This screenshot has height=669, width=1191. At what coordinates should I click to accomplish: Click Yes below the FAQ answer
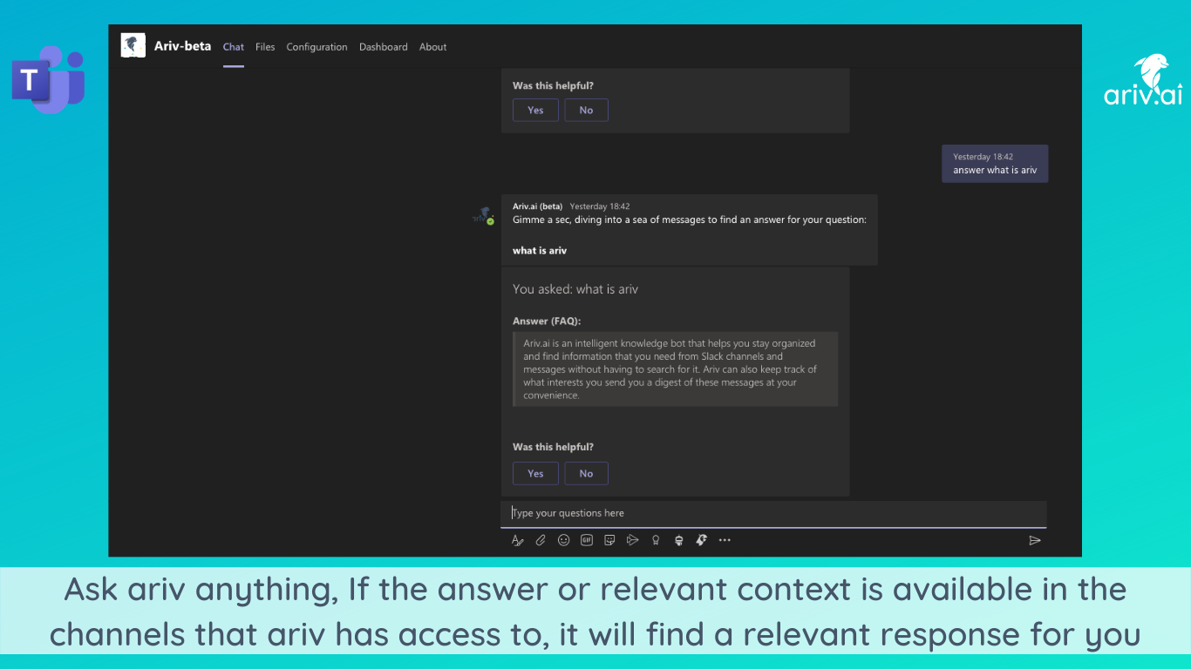click(535, 473)
